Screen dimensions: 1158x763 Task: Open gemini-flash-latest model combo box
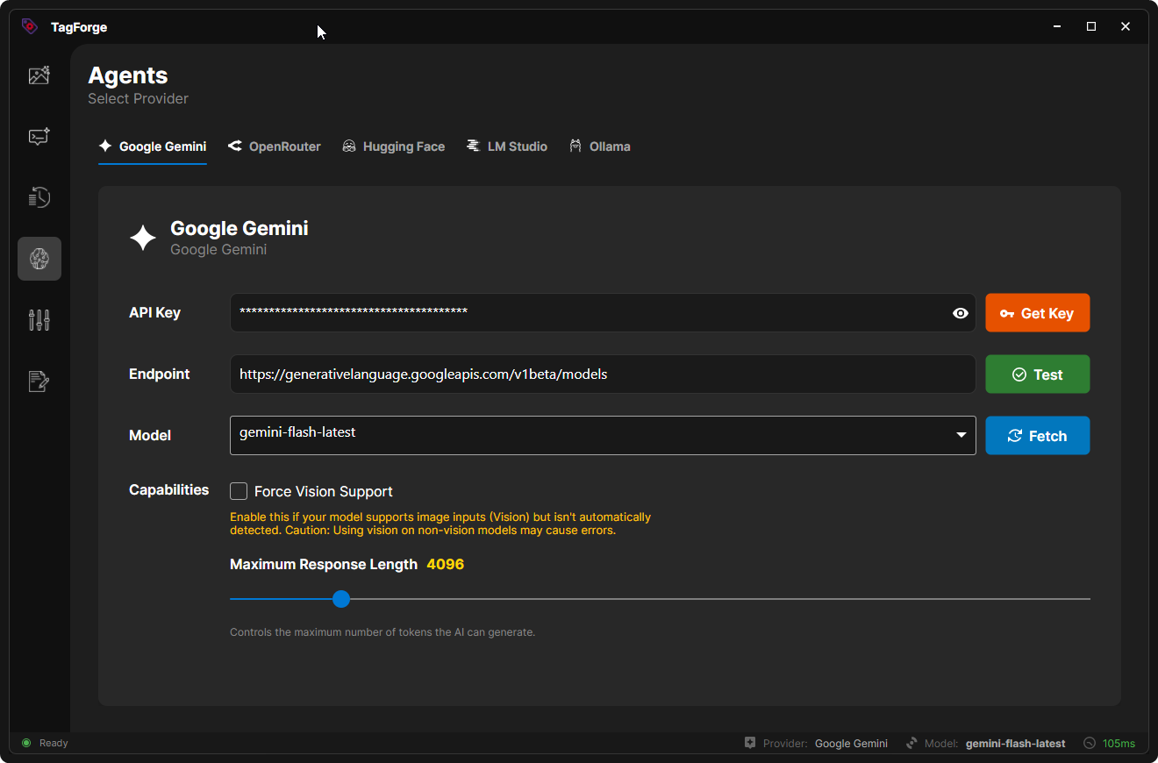[603, 435]
